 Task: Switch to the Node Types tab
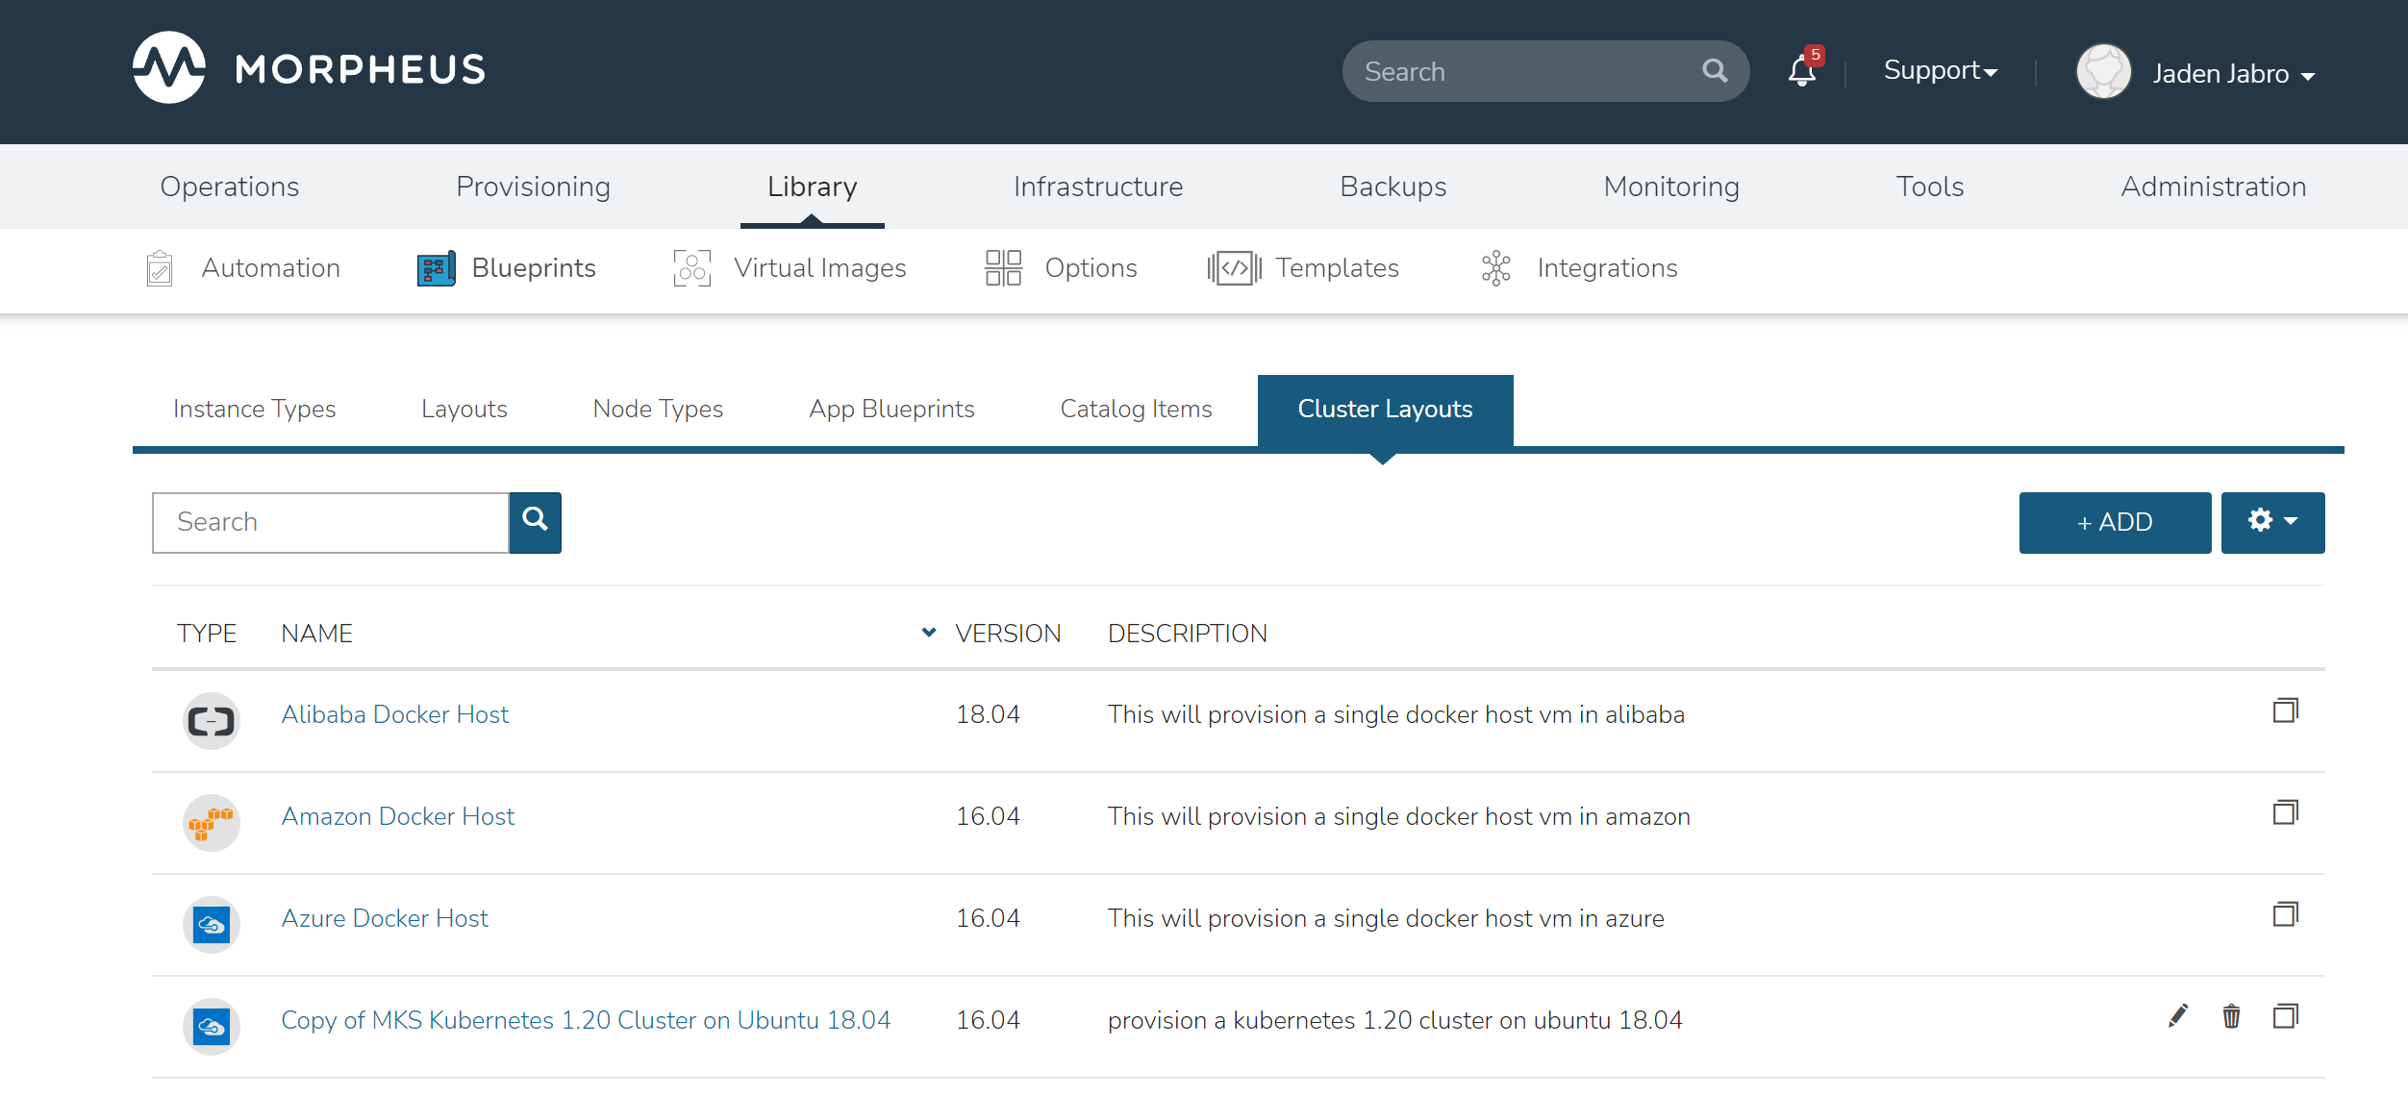click(x=658, y=409)
